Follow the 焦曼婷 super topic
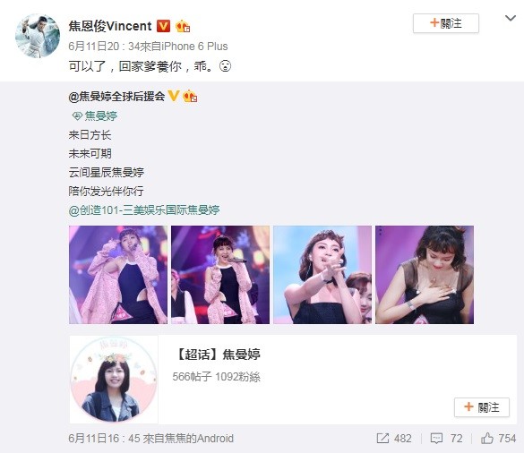This screenshot has height=453, width=524. click(x=482, y=407)
